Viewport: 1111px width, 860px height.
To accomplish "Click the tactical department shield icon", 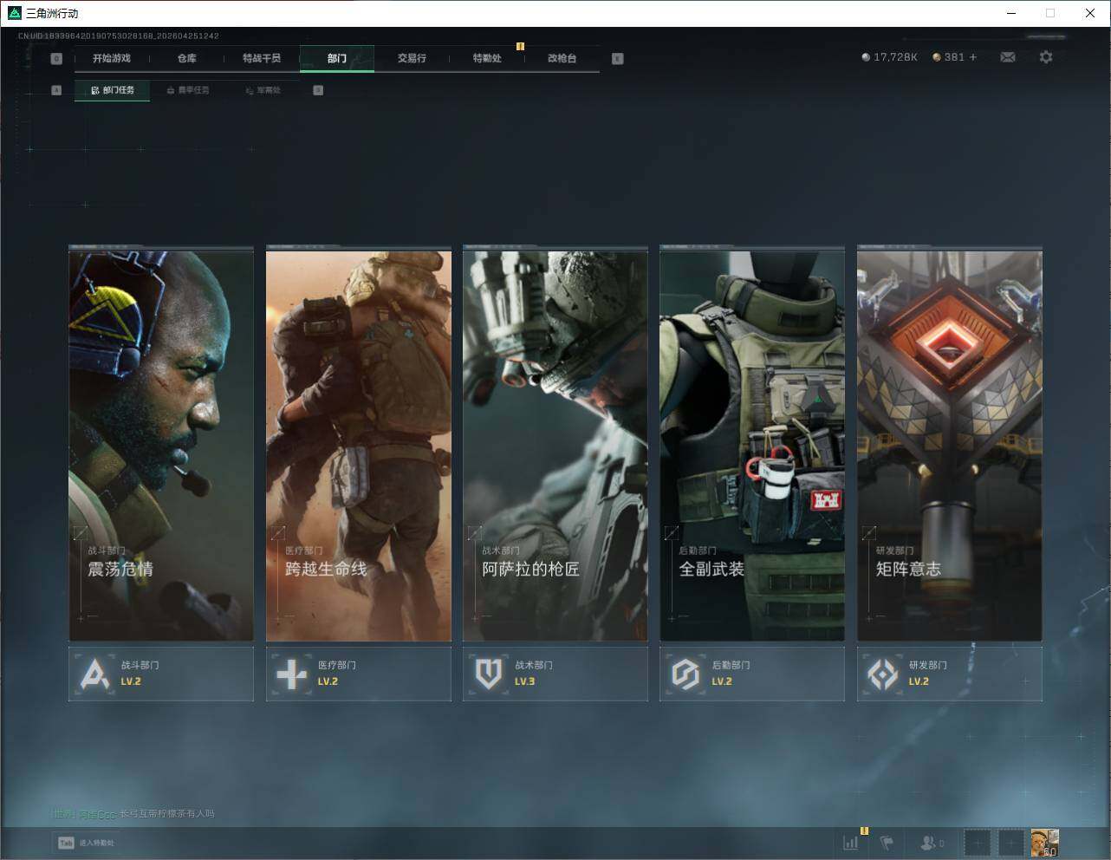I will pos(489,674).
